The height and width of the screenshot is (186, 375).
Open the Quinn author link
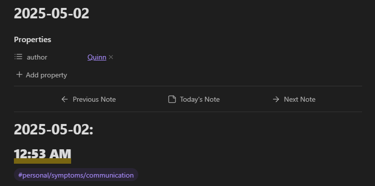(97, 57)
